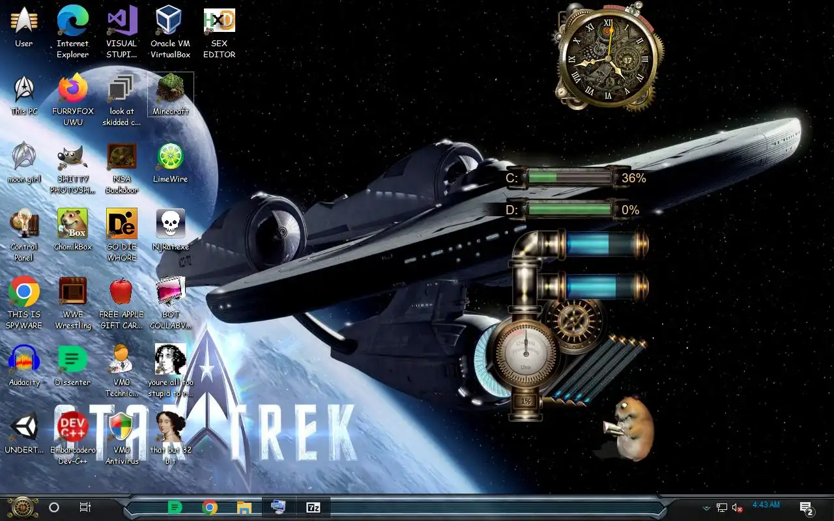This screenshot has width=834, height=521.
Task: Select the NjRat.exe skull icon
Action: pyautogui.click(x=170, y=231)
